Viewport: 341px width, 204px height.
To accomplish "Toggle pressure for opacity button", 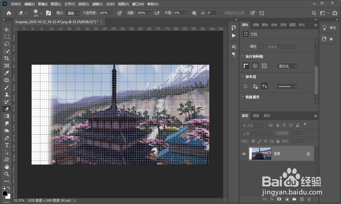I will tap(120, 13).
